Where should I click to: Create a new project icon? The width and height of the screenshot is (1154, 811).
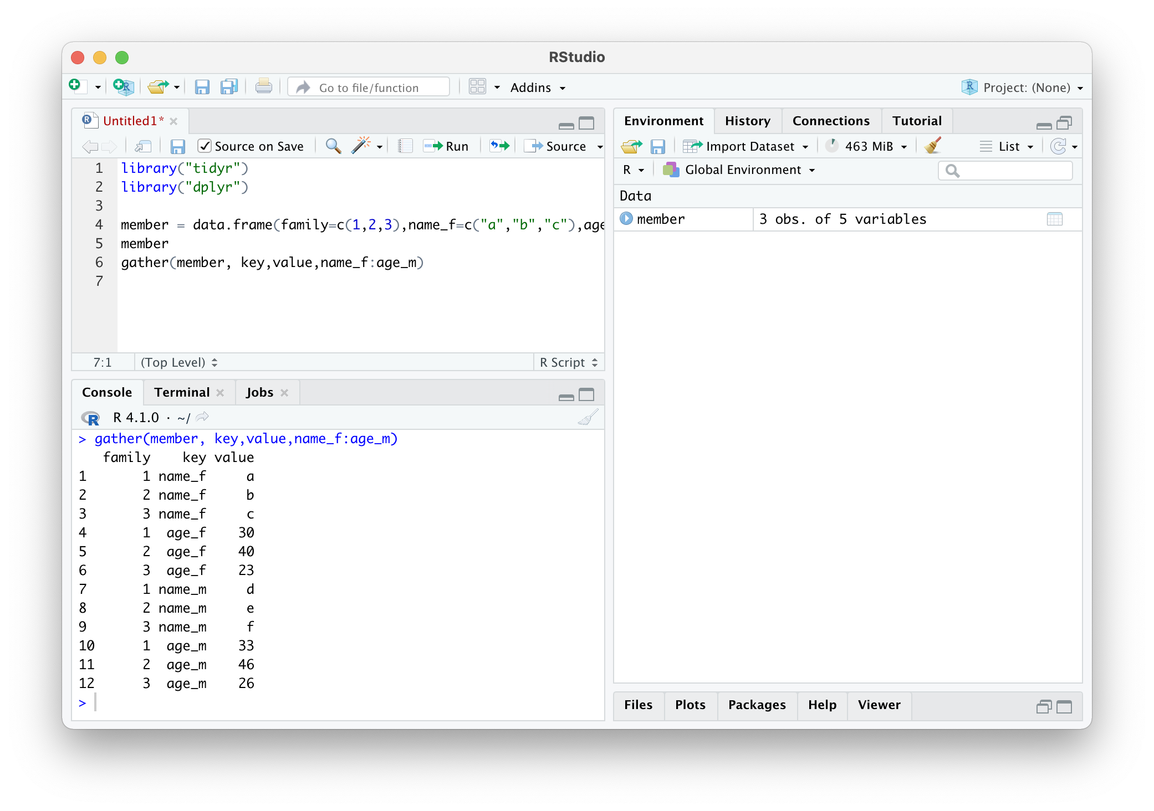[x=123, y=87]
